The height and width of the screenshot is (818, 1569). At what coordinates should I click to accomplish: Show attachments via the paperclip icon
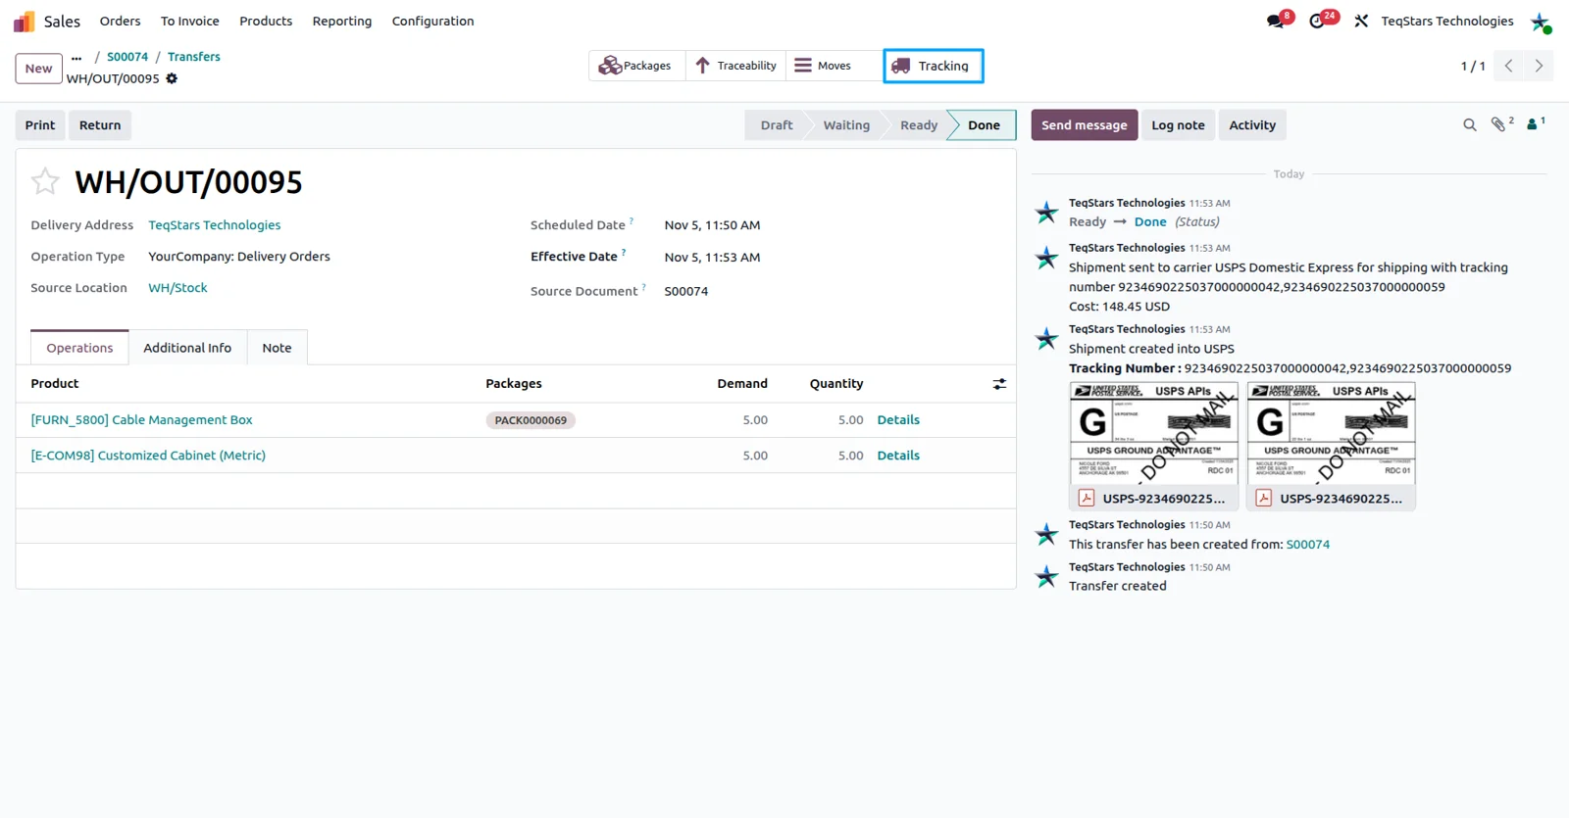point(1499,124)
